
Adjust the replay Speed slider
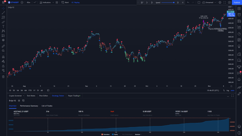(x=168, y=2)
